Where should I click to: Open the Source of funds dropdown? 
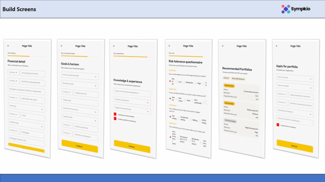point(295,79)
